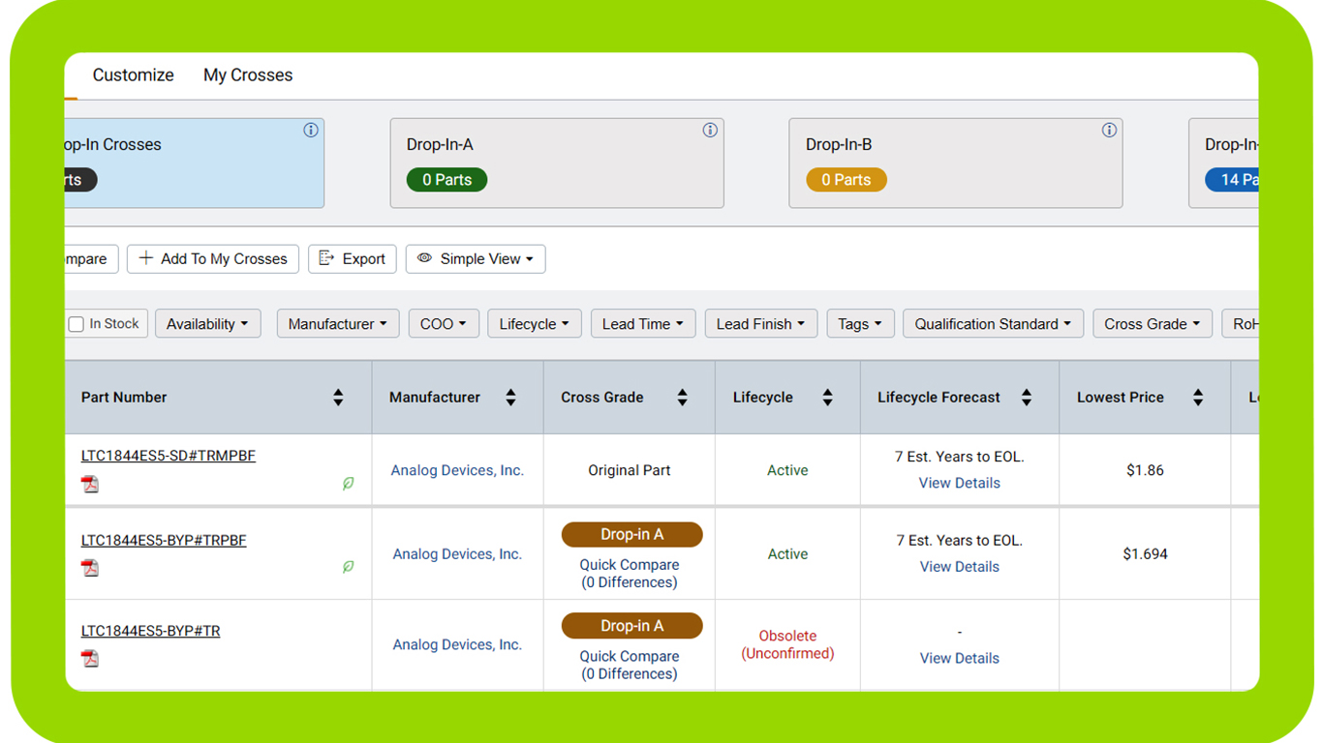
Task: Open the Lead Finish filter dropdown
Action: click(761, 324)
